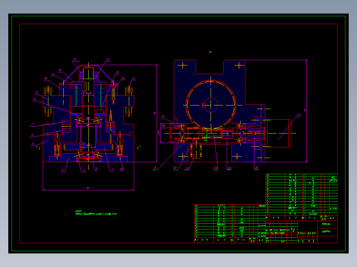Click the section view label above right view
The width and height of the screenshot is (357, 267).
point(210,52)
